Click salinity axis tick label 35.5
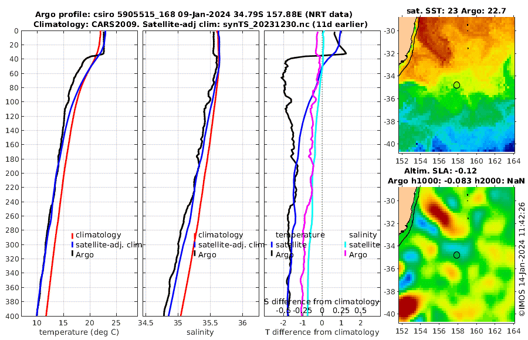Image resolution: width=528 pixels, height=340 pixels. pos(210,323)
